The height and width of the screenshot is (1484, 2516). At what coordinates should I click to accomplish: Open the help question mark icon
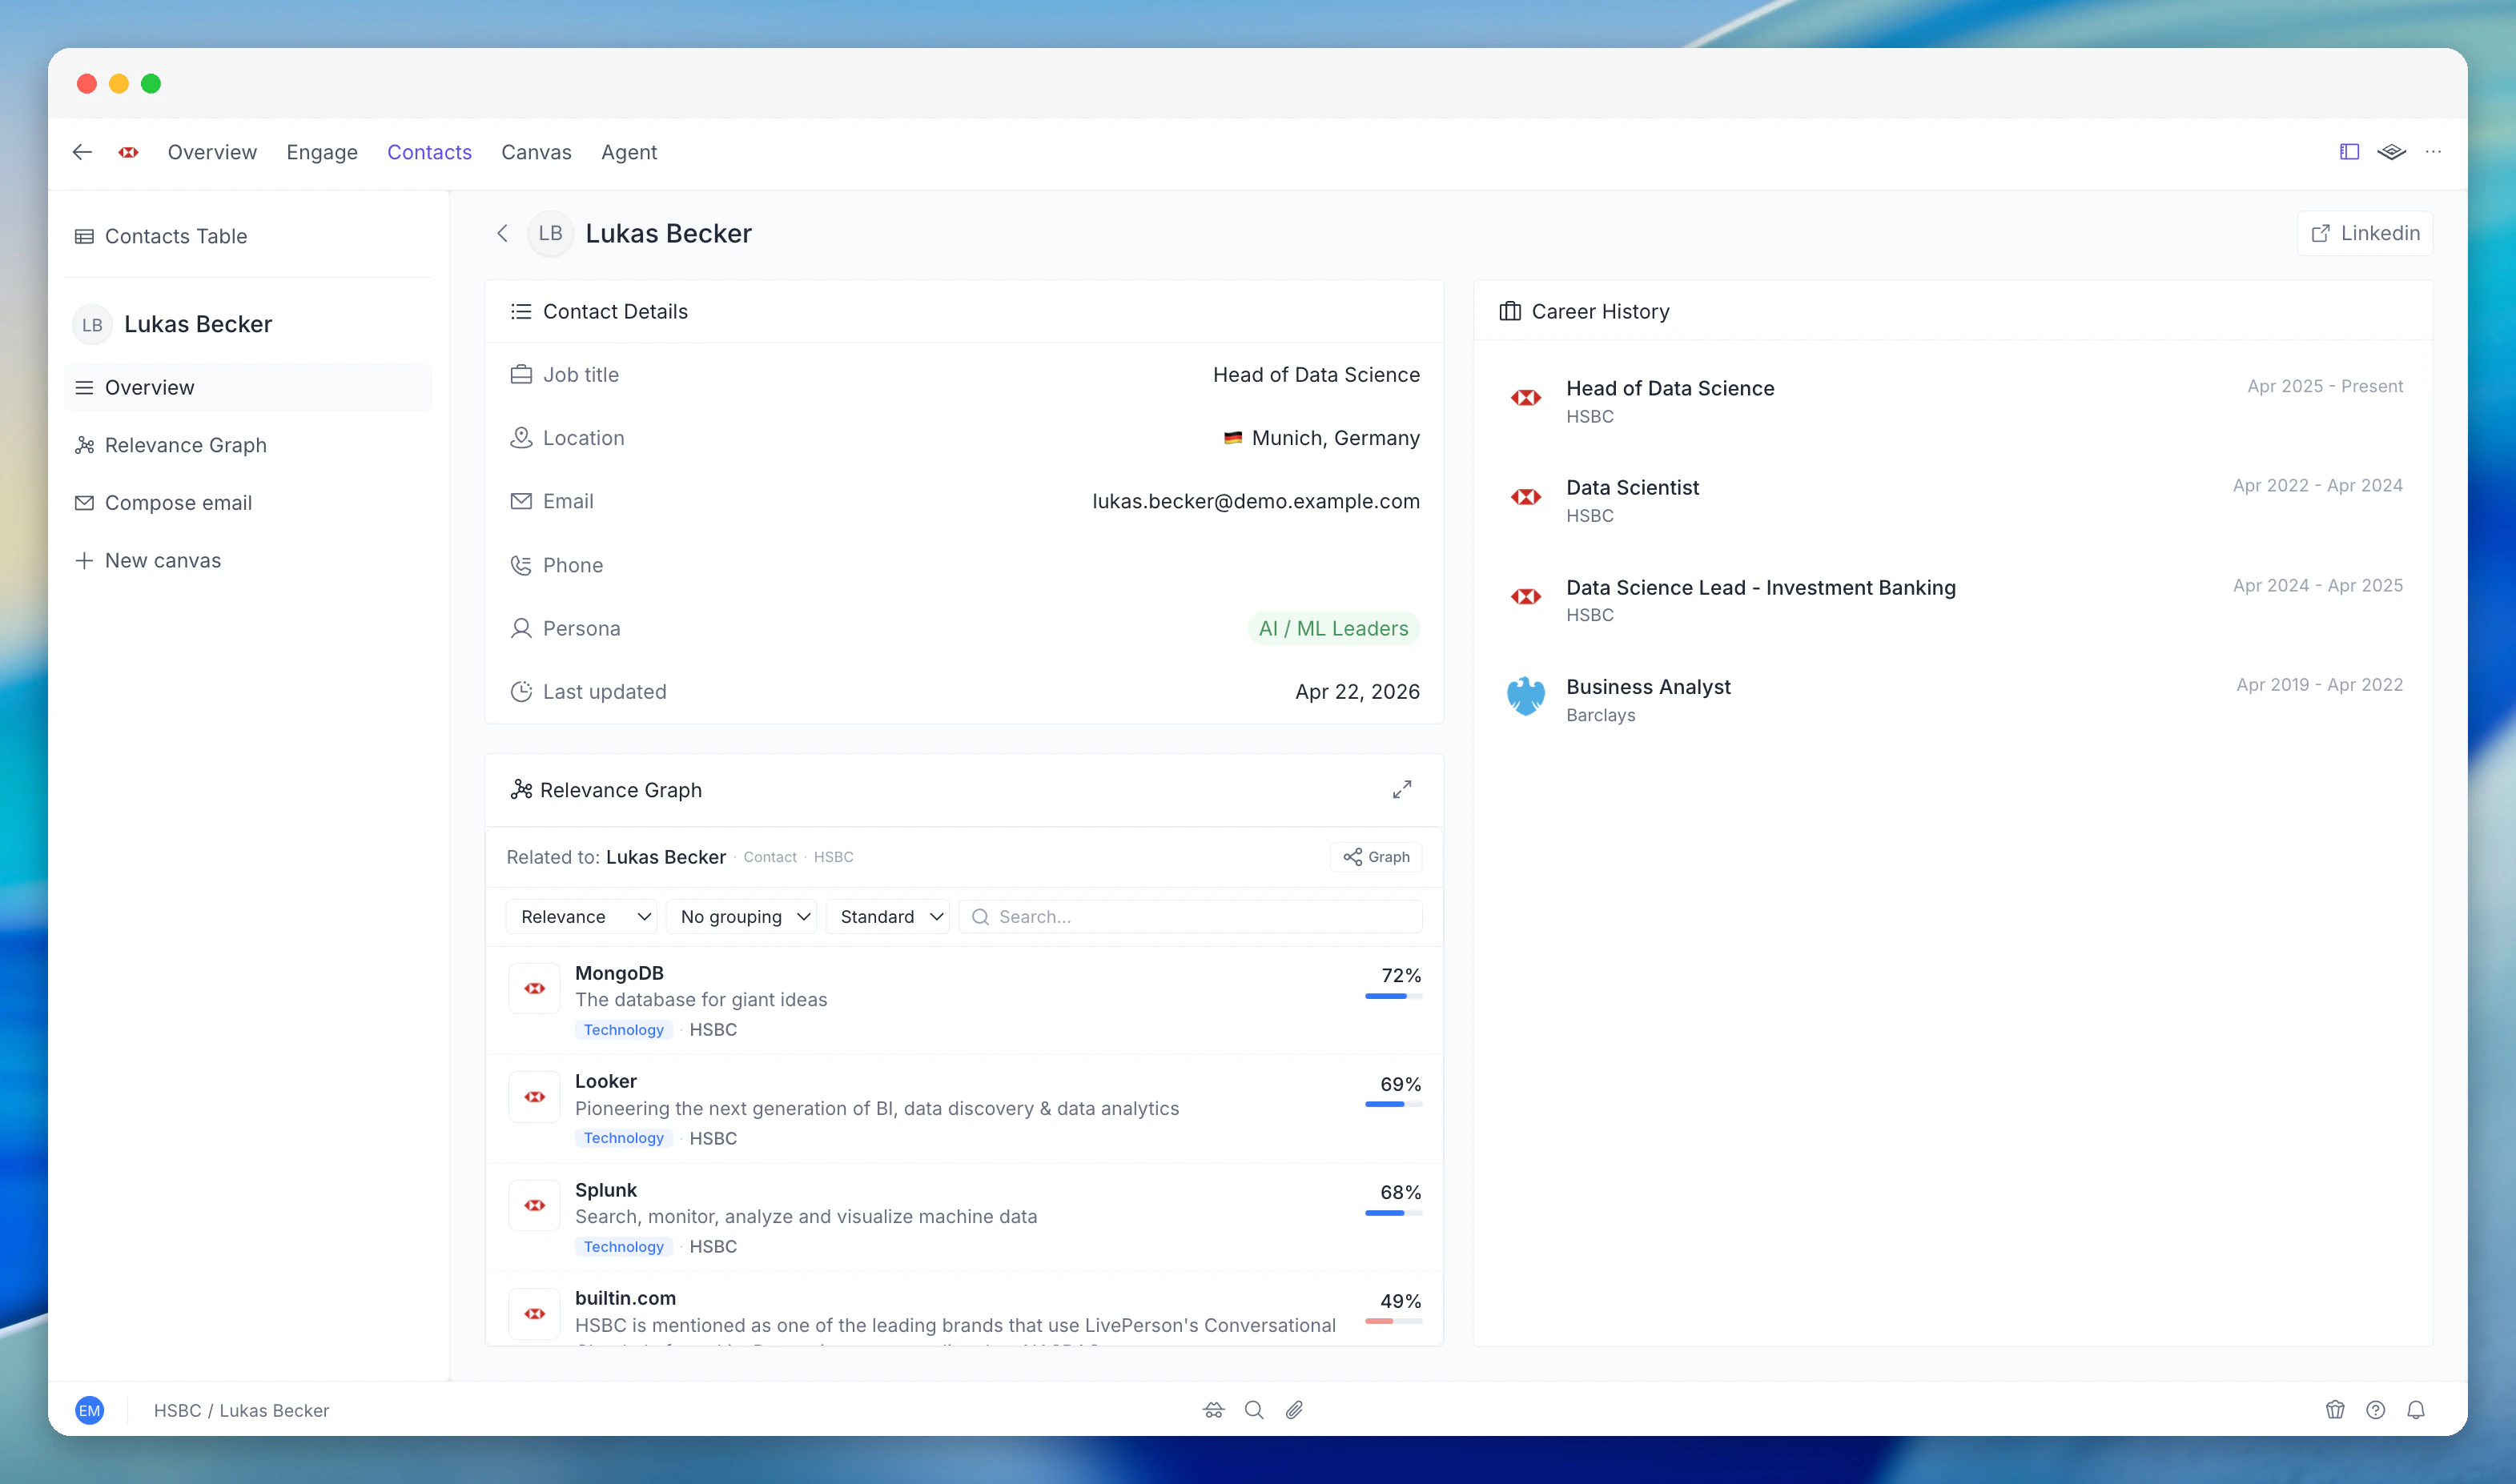coord(2375,1410)
